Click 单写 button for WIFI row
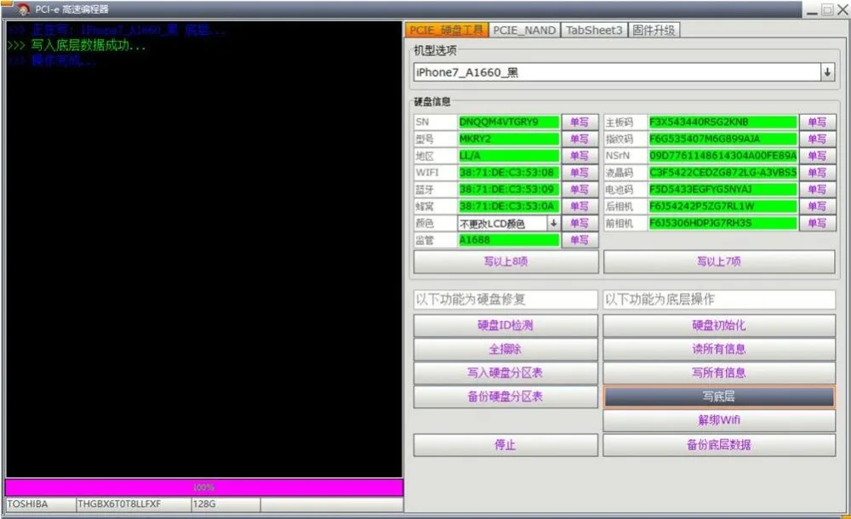 click(x=580, y=173)
